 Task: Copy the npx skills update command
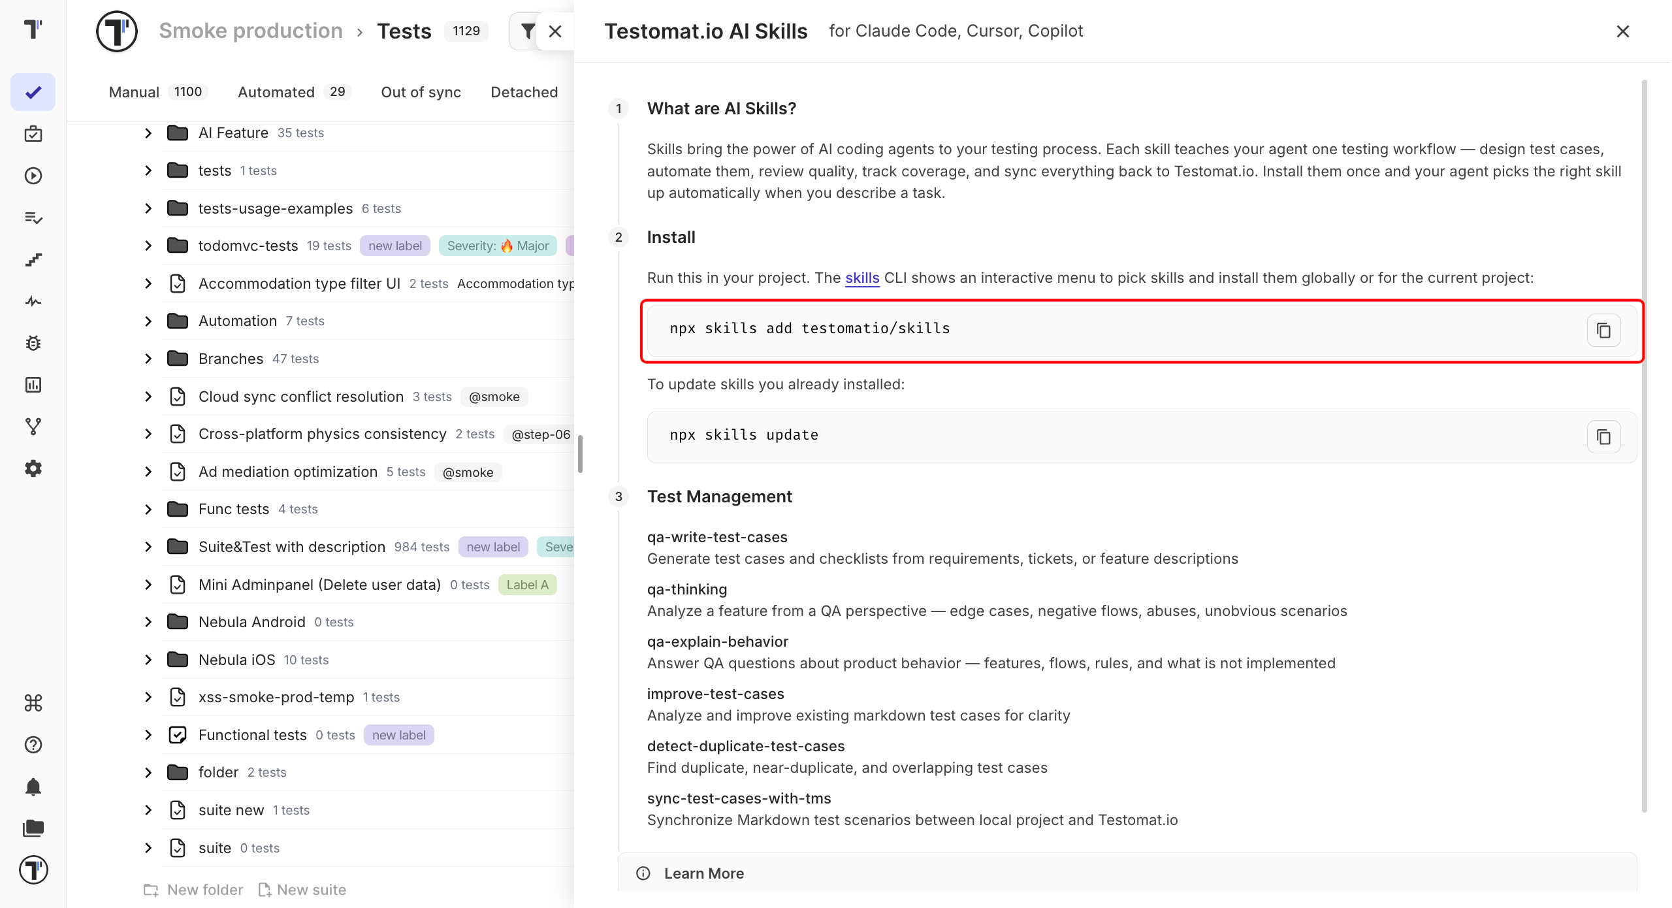[x=1603, y=437]
